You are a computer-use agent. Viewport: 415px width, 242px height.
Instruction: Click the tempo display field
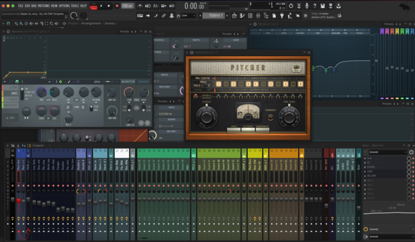tap(127, 6)
